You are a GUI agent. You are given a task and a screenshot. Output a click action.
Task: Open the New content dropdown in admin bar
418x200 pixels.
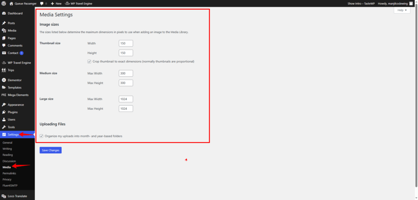[56, 3]
